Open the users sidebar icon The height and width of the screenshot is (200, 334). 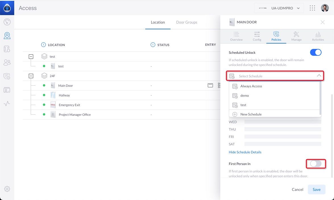[7, 63]
